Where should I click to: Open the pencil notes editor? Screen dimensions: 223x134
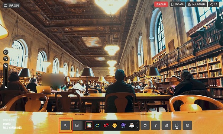tap(166, 125)
